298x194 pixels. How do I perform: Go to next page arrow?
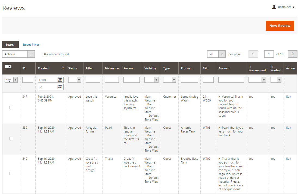[293, 54]
